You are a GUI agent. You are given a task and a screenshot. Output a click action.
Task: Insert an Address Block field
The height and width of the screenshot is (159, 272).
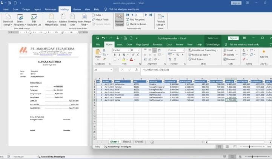(63, 19)
